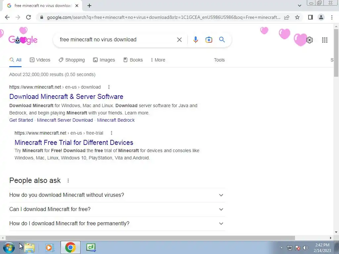Screen dimensions: 339x254
Task: Open 'Download Minecraft & Server Software' result
Action: click(x=66, y=97)
